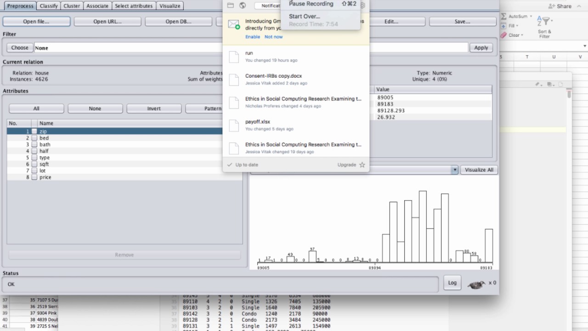The width and height of the screenshot is (588, 331).
Task: Toggle the half attribute checkbox
Action: 34,151
